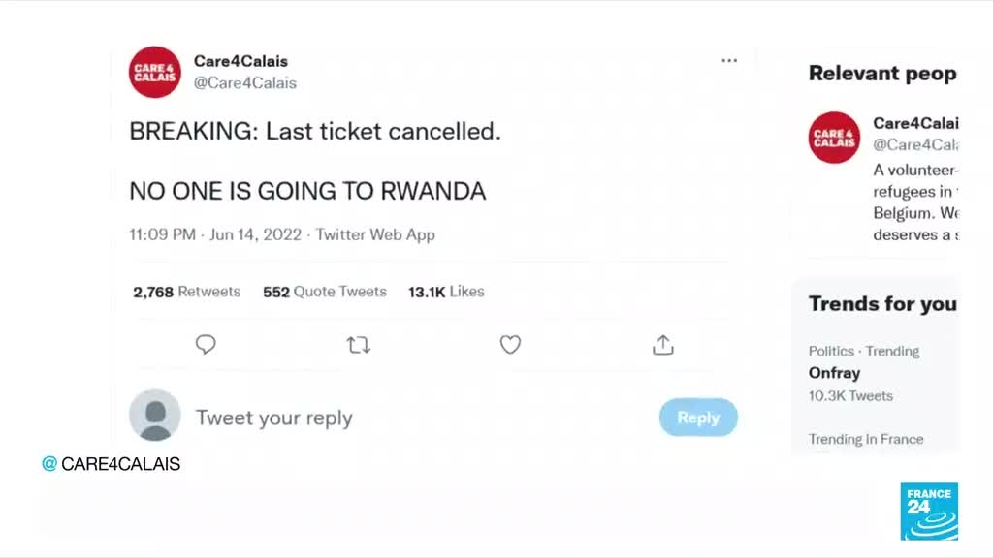
Task: Click the share tweet icon
Action: 663,345
